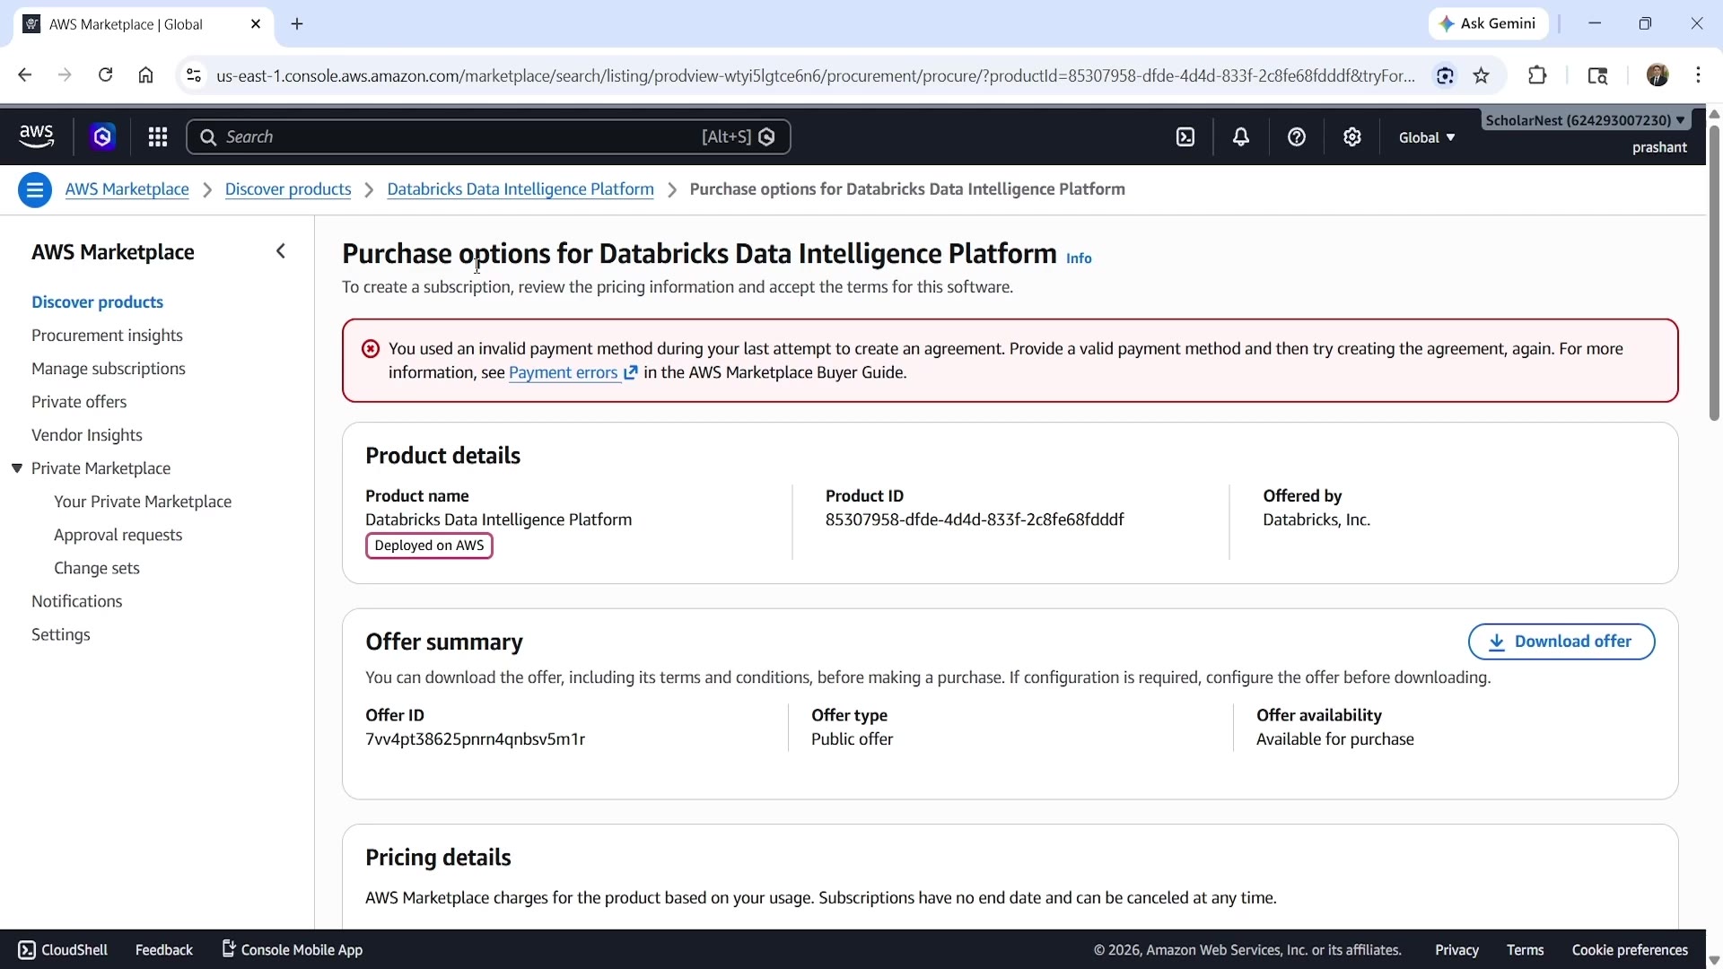This screenshot has width=1723, height=969.
Task: Open the browser home page
Action: [145, 75]
